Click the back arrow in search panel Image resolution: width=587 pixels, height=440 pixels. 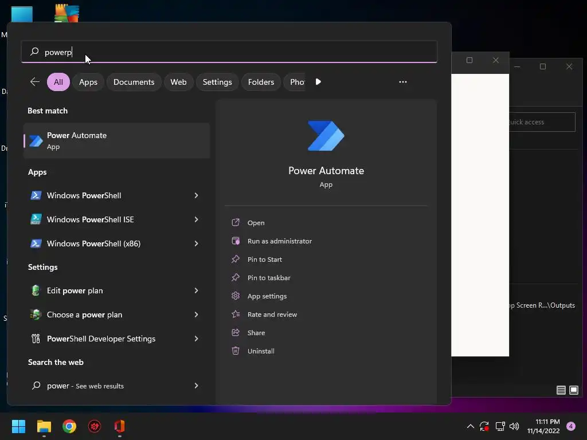coord(35,81)
